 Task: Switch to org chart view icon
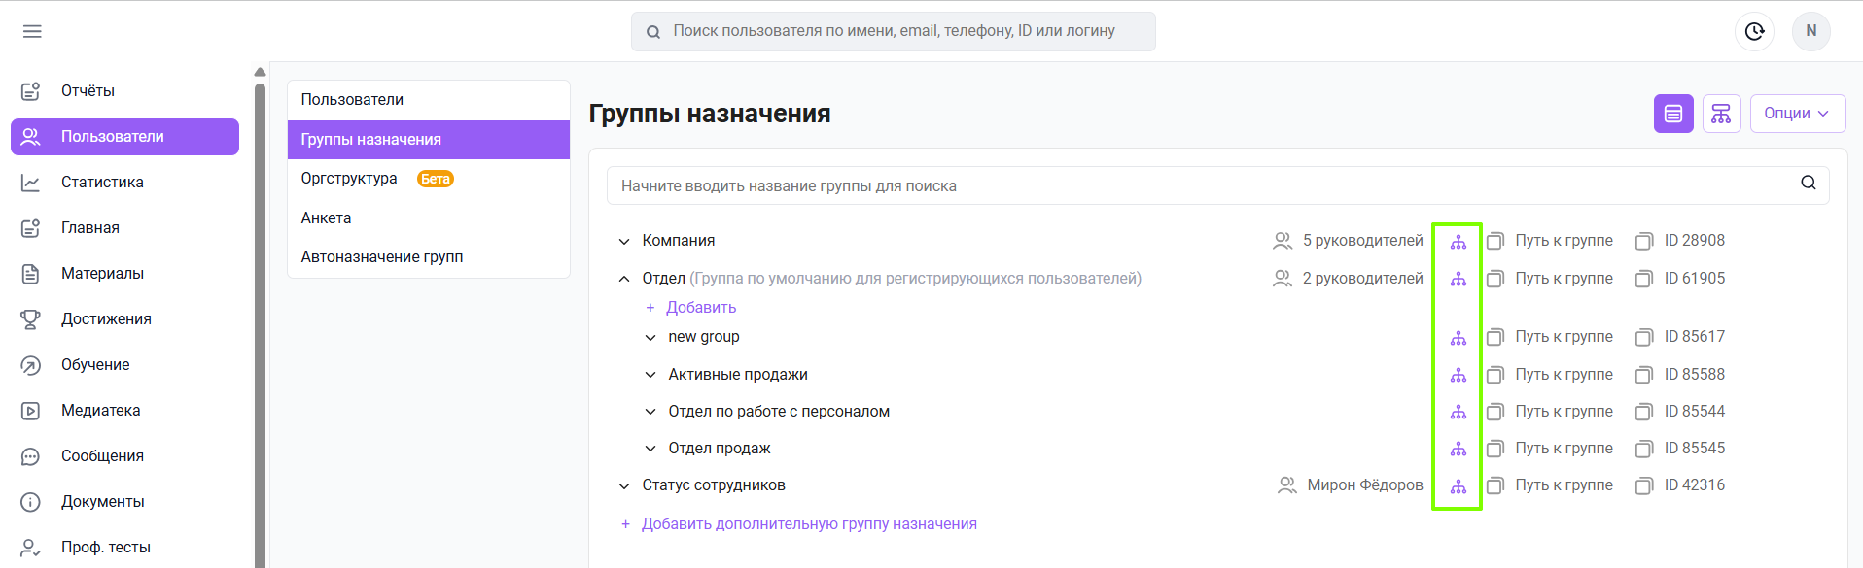[1721, 114]
